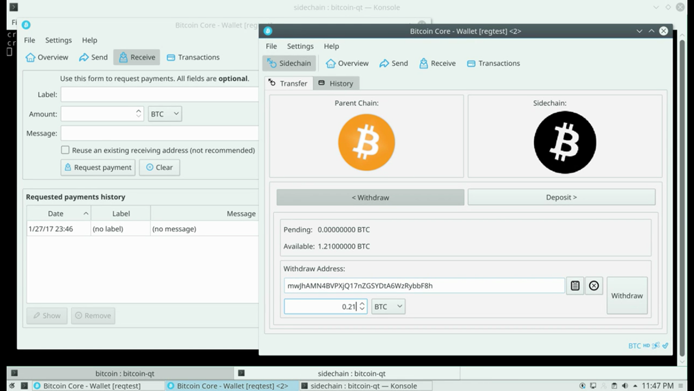Open Help menu in back wallet window
The image size is (694, 391).
point(89,40)
